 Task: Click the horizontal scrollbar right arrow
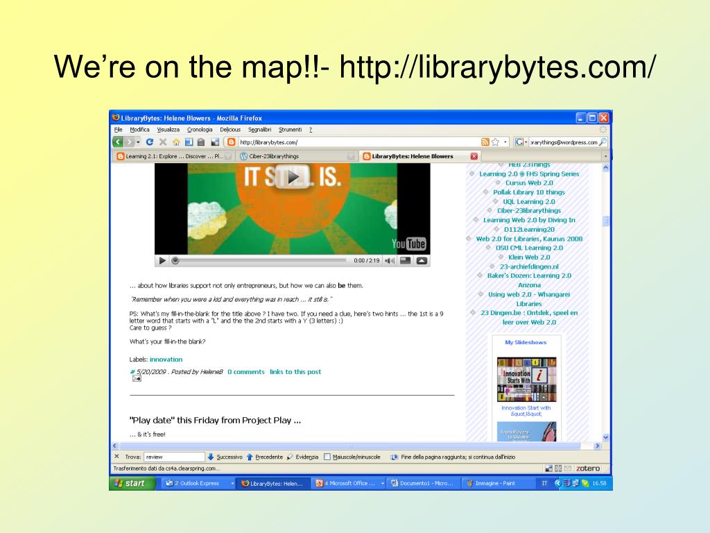point(597,446)
